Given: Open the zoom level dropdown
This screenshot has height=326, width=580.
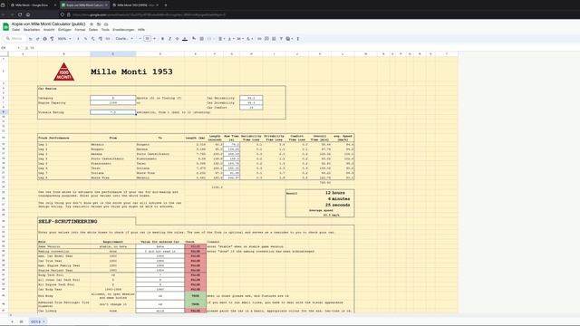Looking at the screenshot, I should click(x=64, y=38).
